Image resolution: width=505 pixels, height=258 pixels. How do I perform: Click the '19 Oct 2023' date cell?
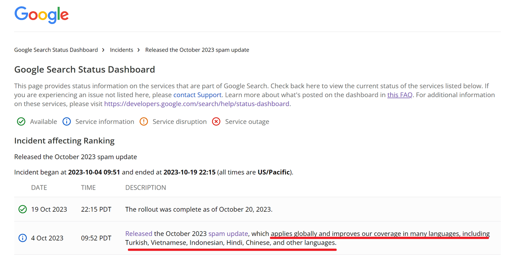[49, 209]
